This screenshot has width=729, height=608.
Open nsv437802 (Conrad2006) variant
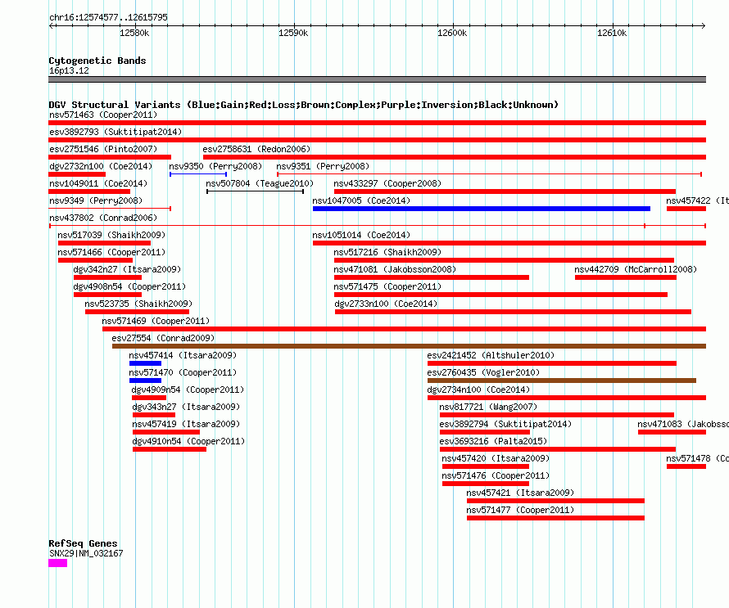(103, 218)
